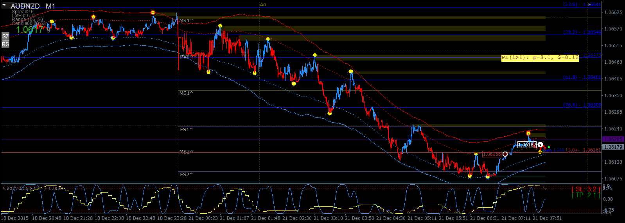Click the circle marker beside 1.06187 box
The image size is (625, 223).
tap(540, 145)
